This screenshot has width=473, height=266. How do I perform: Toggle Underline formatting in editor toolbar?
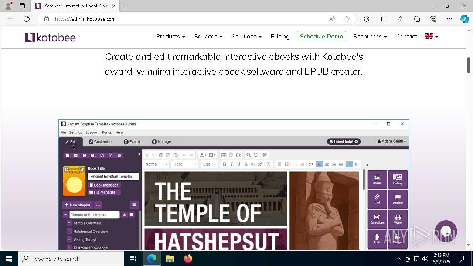tap(239, 164)
